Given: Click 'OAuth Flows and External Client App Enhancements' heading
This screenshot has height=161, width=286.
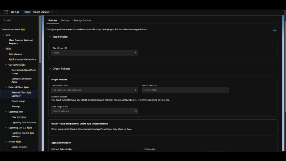Looking at the screenshot, I should pos(79,124).
